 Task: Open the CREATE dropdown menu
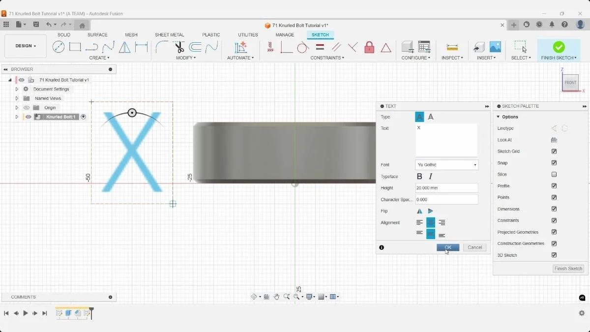tap(99, 58)
